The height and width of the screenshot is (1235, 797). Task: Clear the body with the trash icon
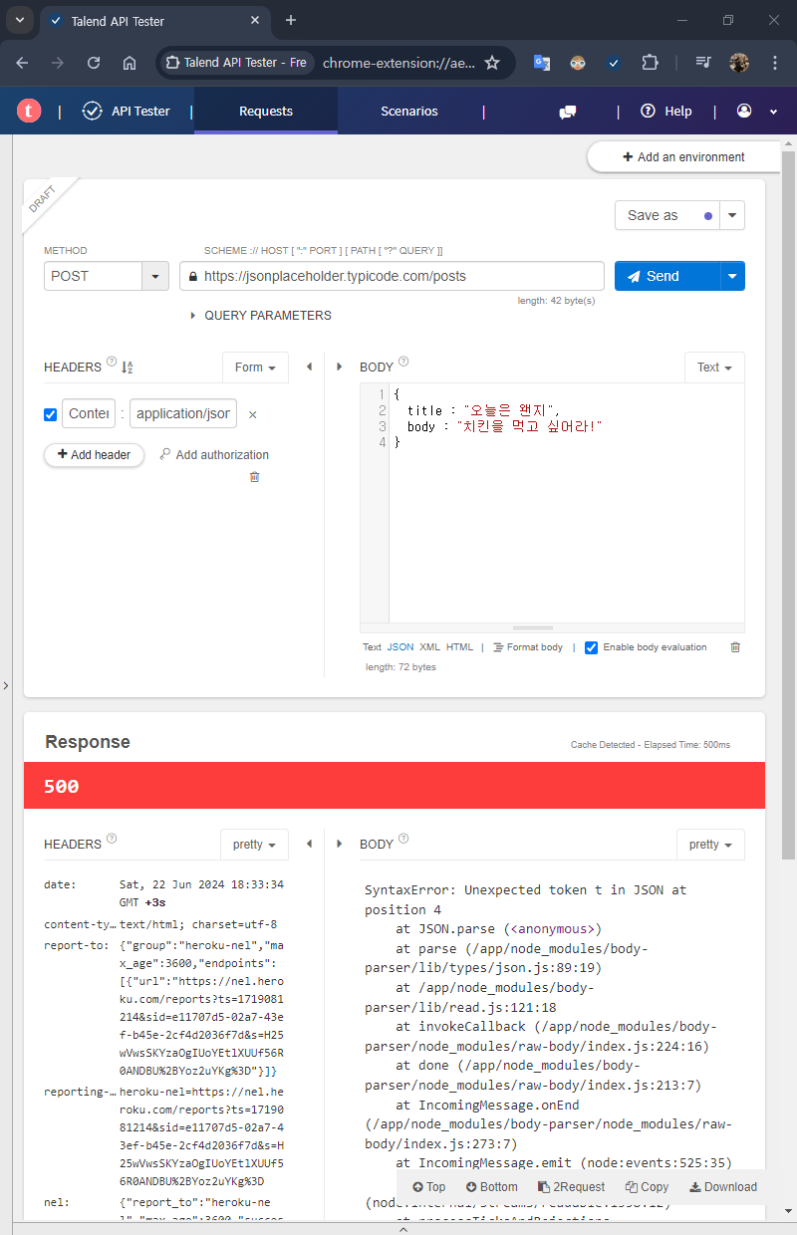coord(735,647)
